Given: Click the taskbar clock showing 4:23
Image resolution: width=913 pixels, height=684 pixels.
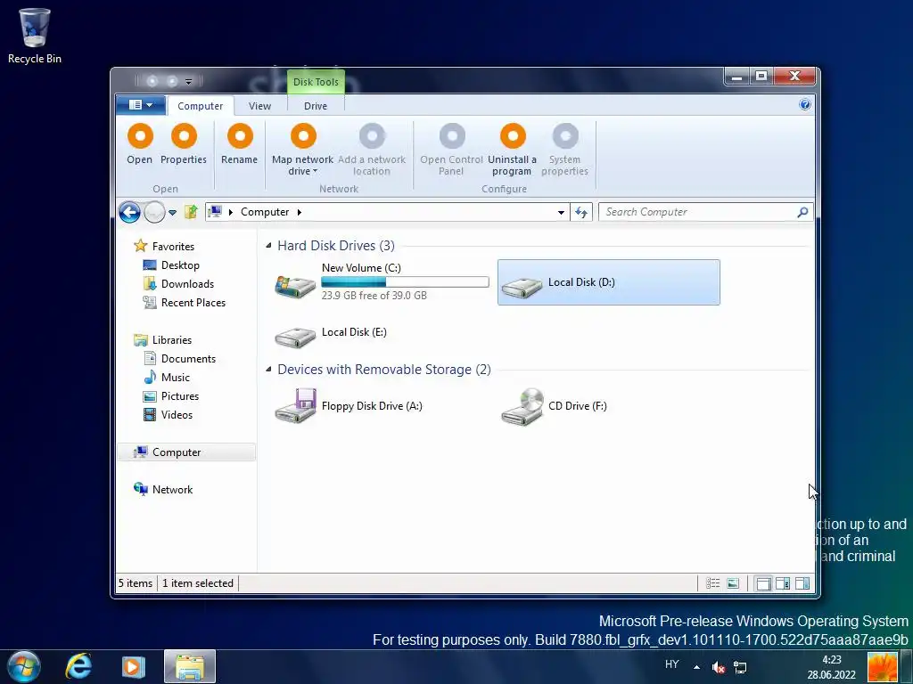Looking at the screenshot, I should pyautogui.click(x=832, y=667).
